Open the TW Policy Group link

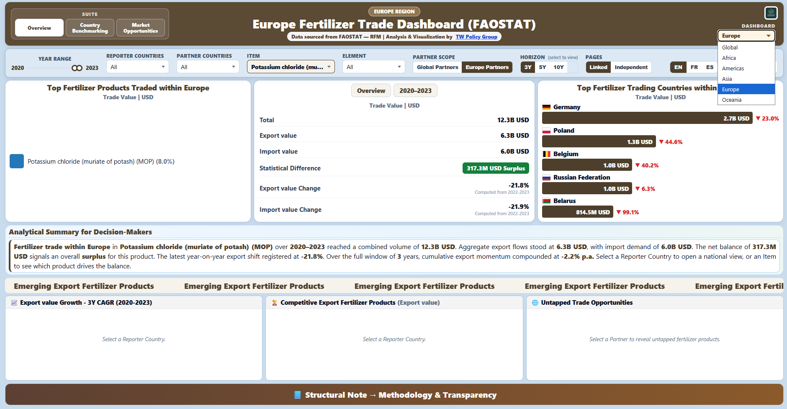(476, 37)
